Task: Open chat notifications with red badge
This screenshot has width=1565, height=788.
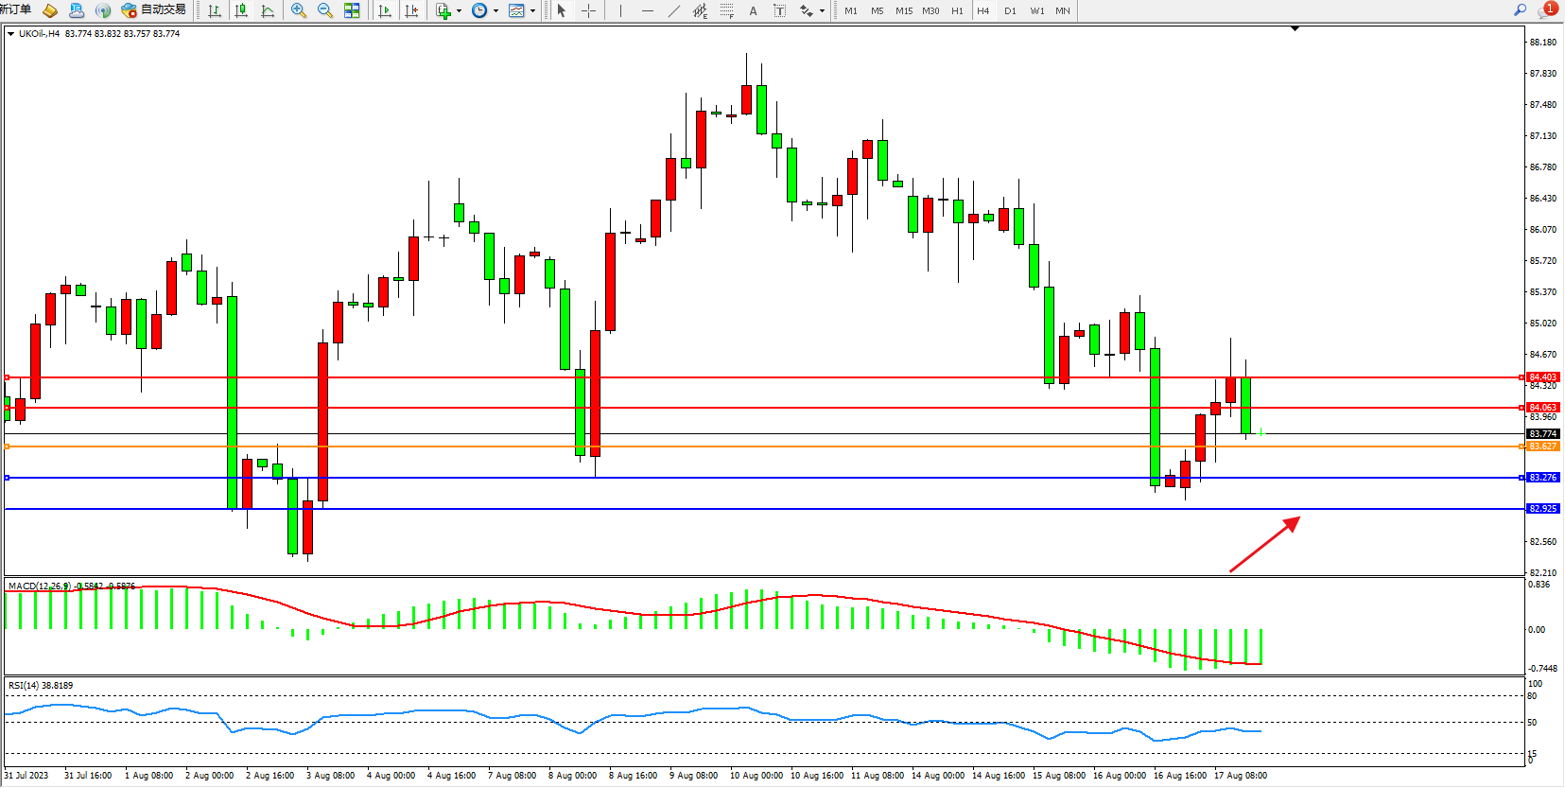Action: [x=1547, y=10]
